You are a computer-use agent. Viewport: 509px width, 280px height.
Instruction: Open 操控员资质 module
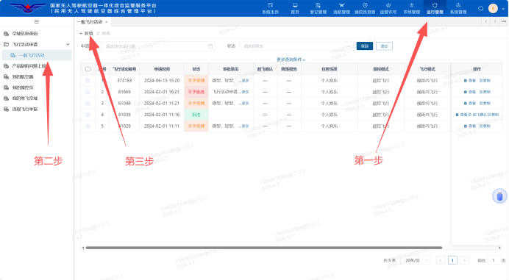tap(365, 9)
